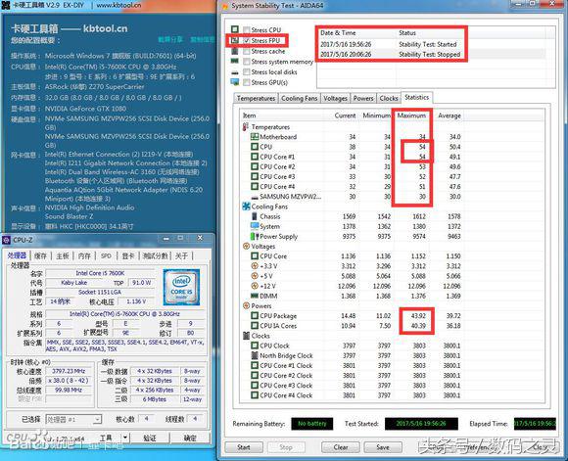568x461 pixels.
Task: Open the 测试分数 tab in CPU-Z
Action: [x=155, y=255]
